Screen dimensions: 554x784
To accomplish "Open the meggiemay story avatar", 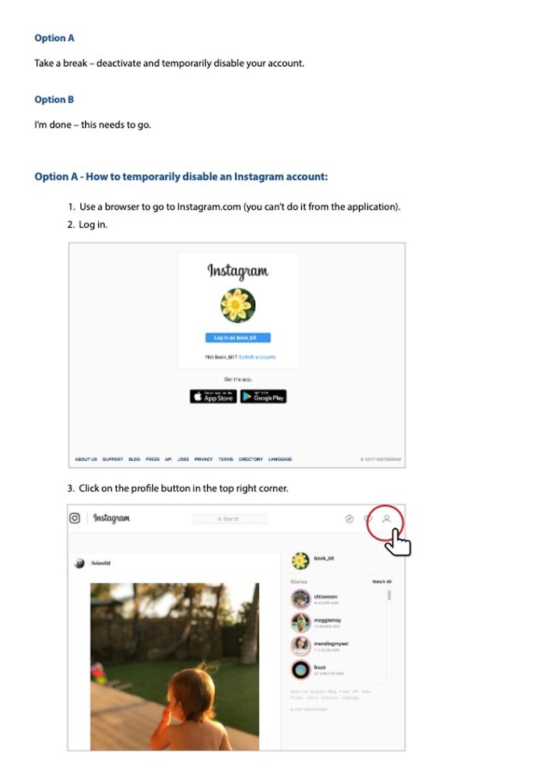I will [x=300, y=623].
